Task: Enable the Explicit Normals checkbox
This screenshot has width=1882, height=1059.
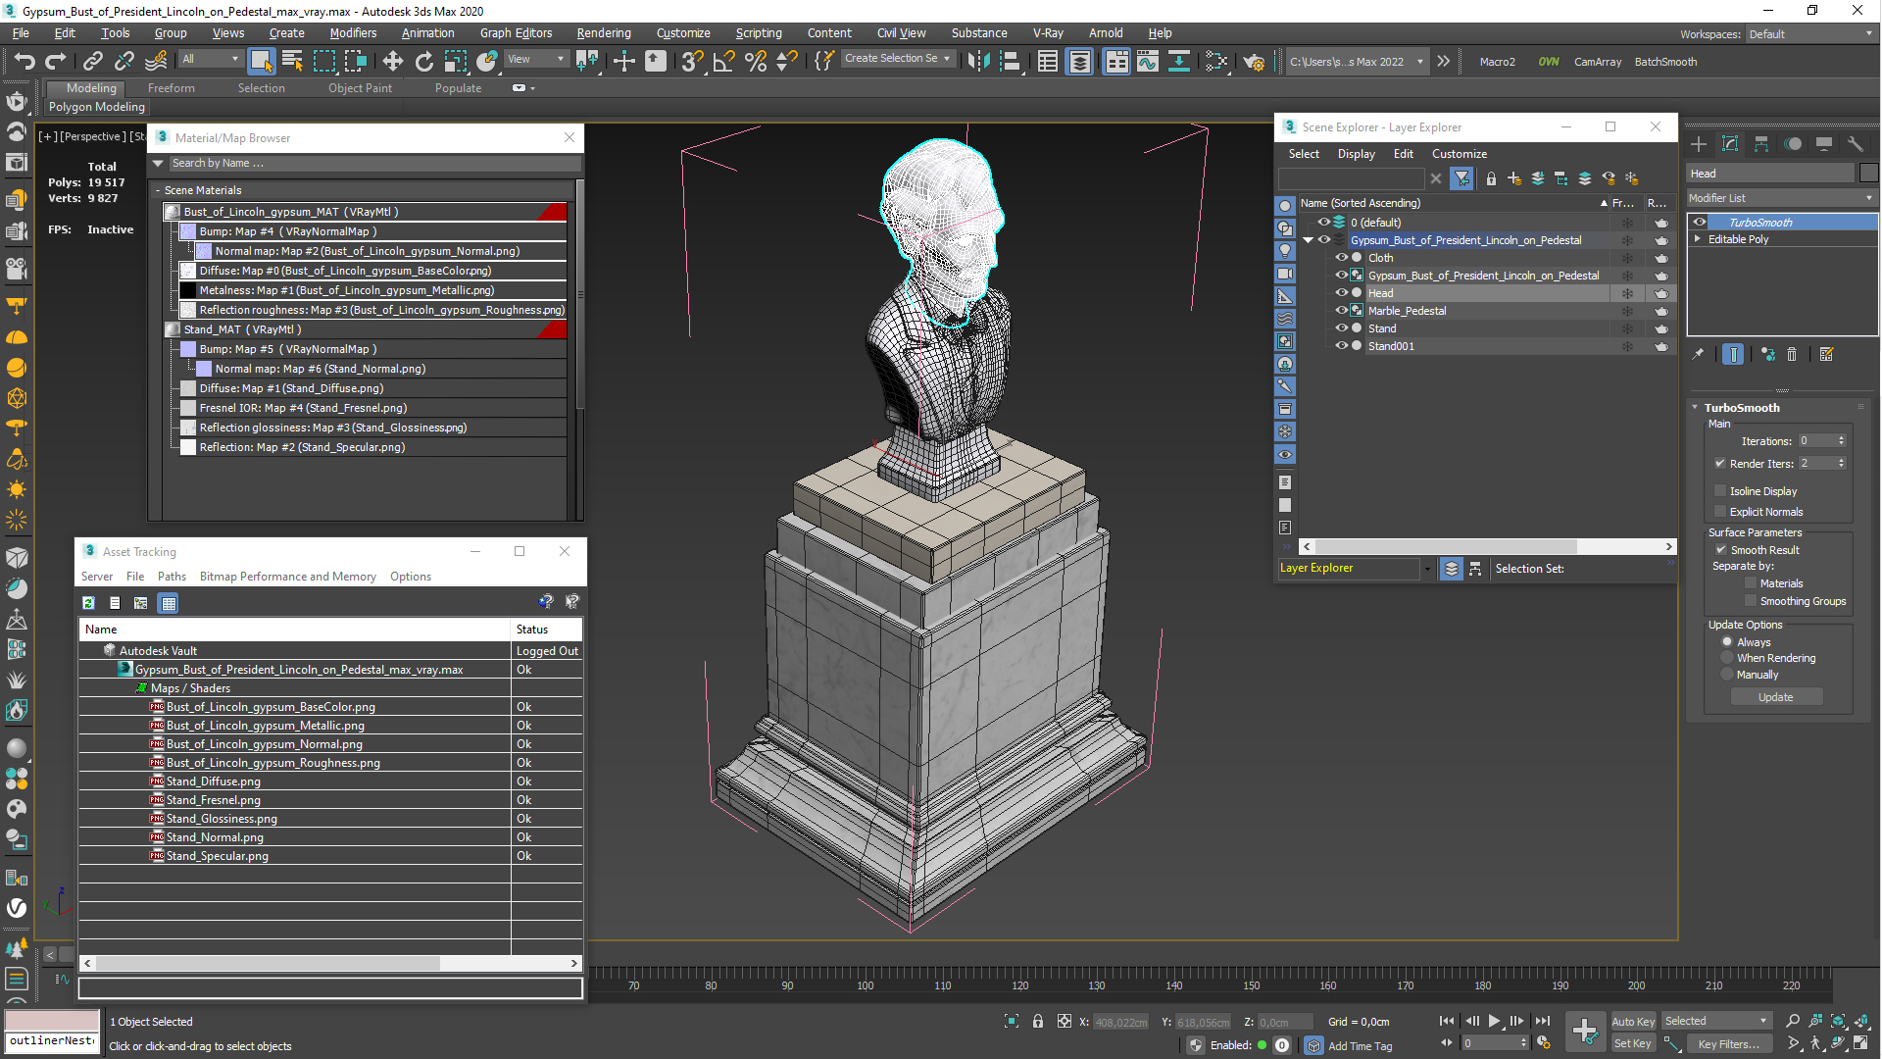Action: click(x=1720, y=512)
